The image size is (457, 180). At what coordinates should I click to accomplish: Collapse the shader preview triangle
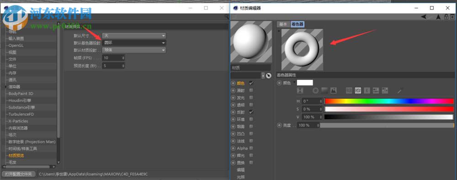[x=279, y=31]
